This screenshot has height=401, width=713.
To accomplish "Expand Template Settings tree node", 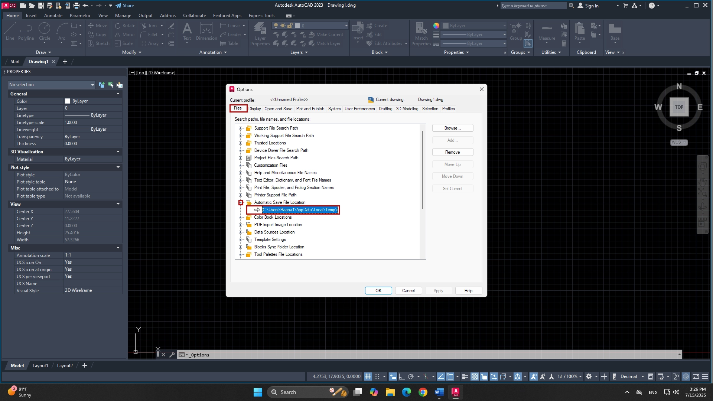I will [x=240, y=239].
